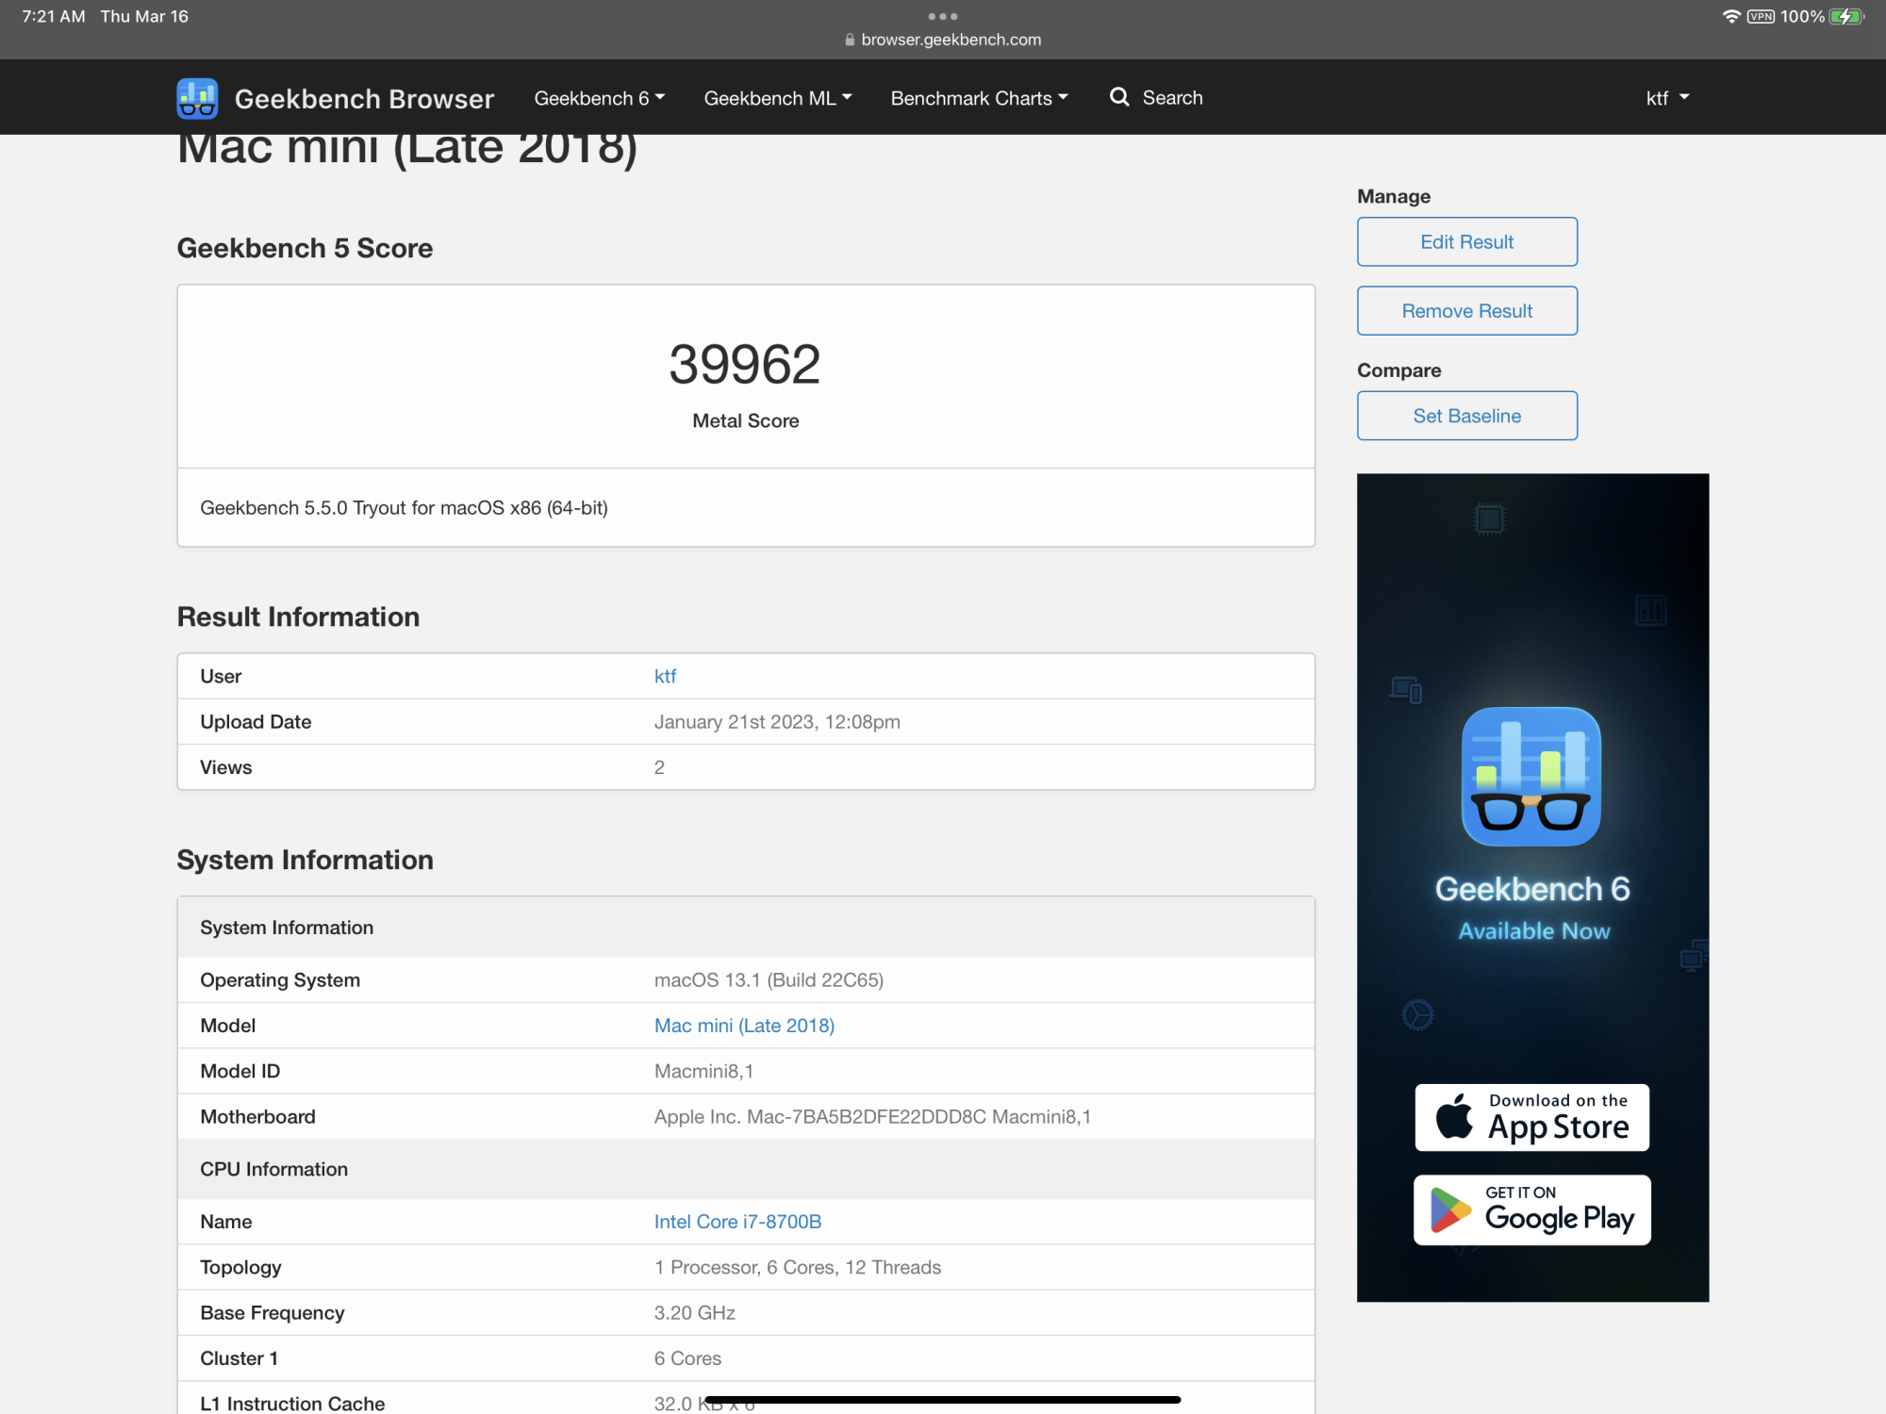This screenshot has width=1886, height=1414.
Task: Tap the lock icon beside the URL
Action: (850, 40)
